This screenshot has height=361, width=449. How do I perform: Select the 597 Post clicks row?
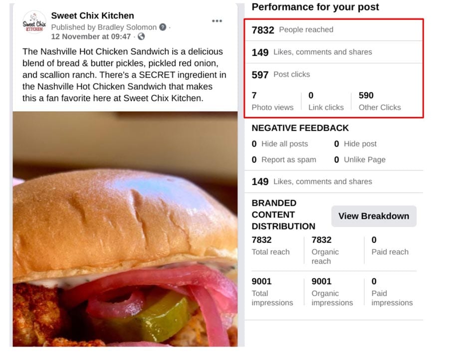coord(334,74)
